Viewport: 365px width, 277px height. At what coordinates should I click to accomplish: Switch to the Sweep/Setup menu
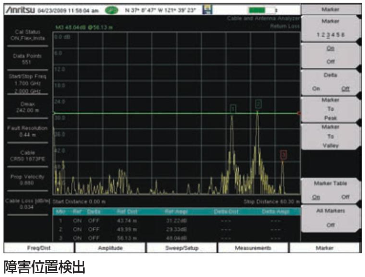coord(182,248)
